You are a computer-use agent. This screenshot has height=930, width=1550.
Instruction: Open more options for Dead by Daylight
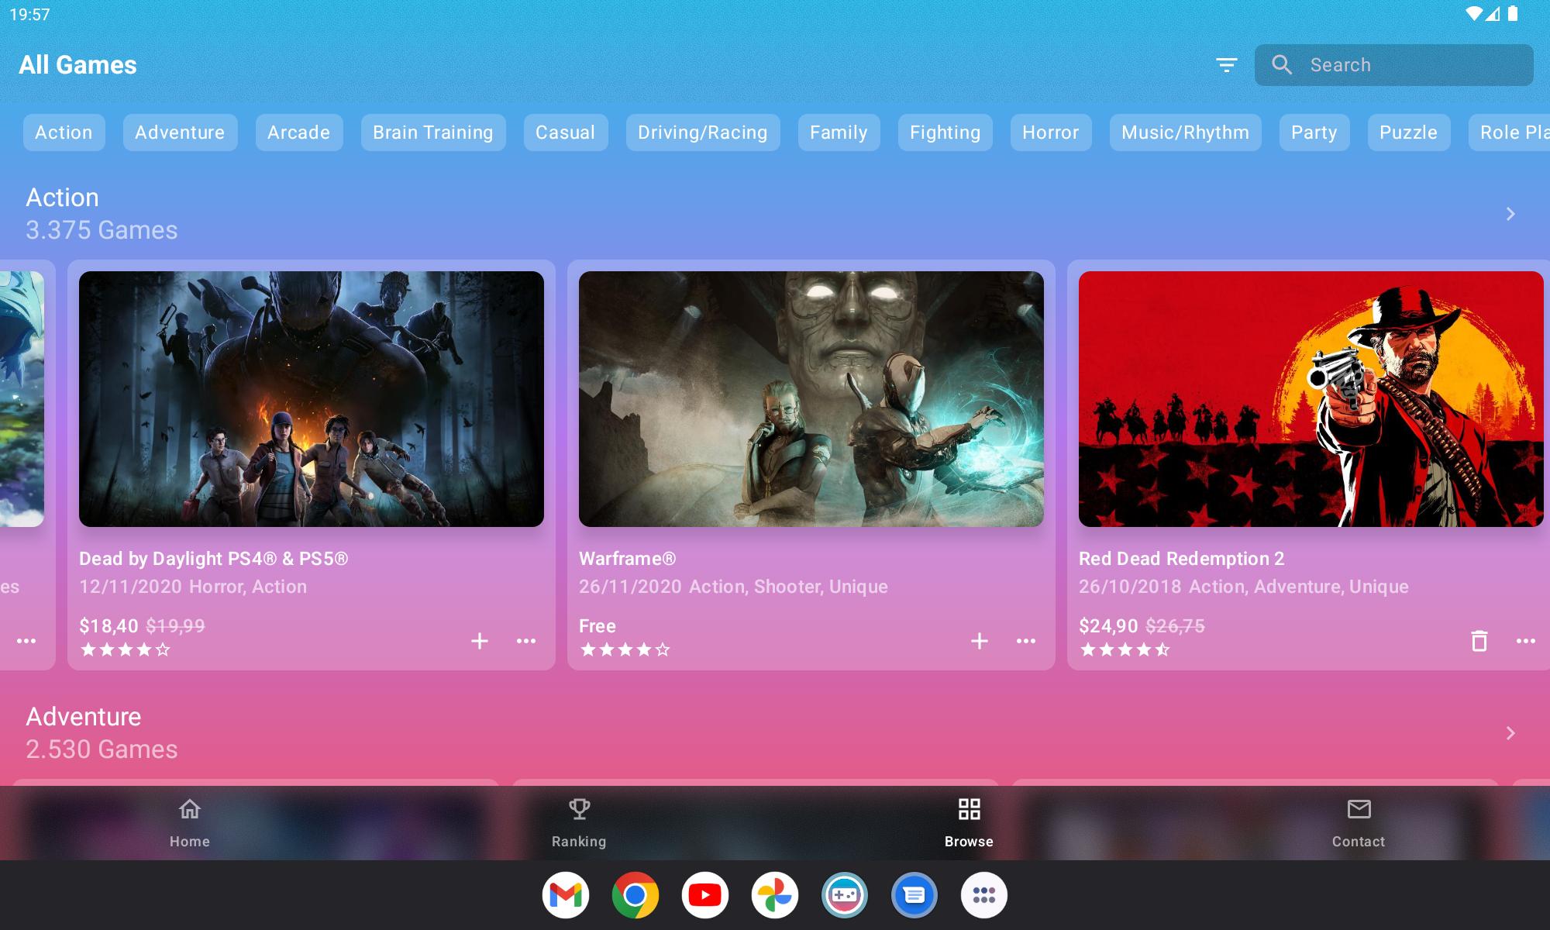[526, 641]
